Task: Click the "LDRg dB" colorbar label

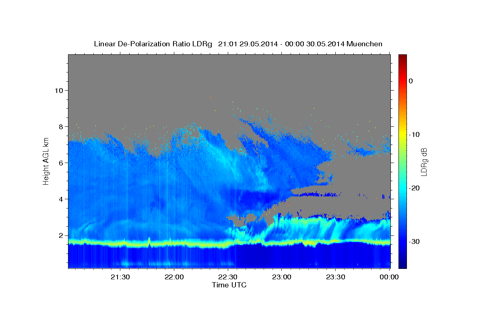Action: 424,162
